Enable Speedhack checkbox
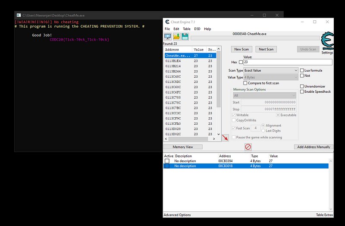This screenshot has height=226, width=345. point(302,91)
